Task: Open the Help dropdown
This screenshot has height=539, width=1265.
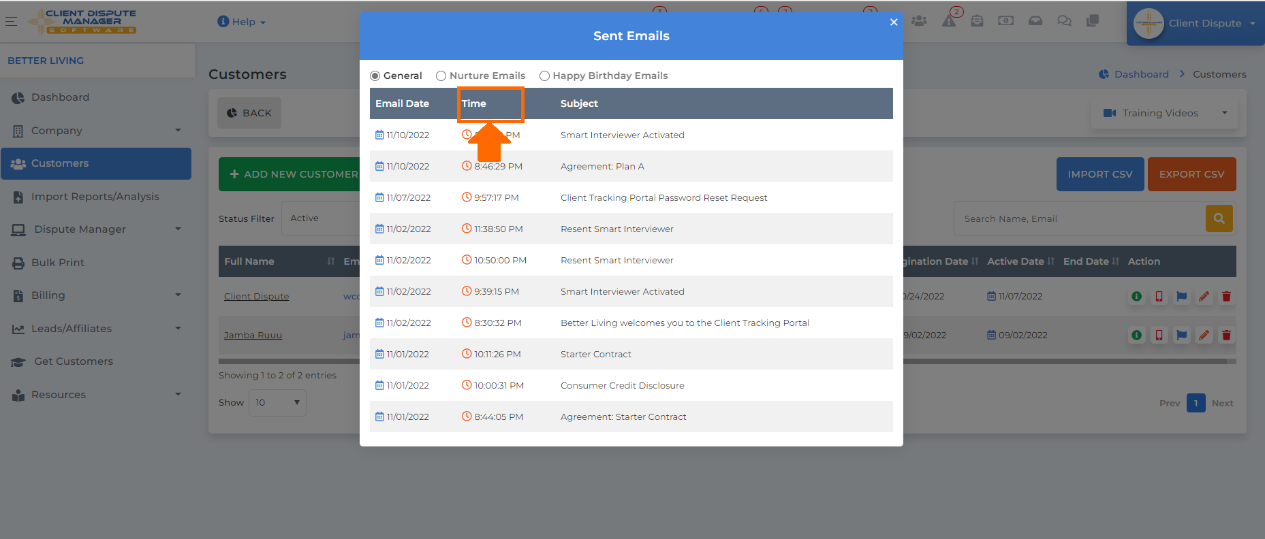Action: tap(241, 22)
